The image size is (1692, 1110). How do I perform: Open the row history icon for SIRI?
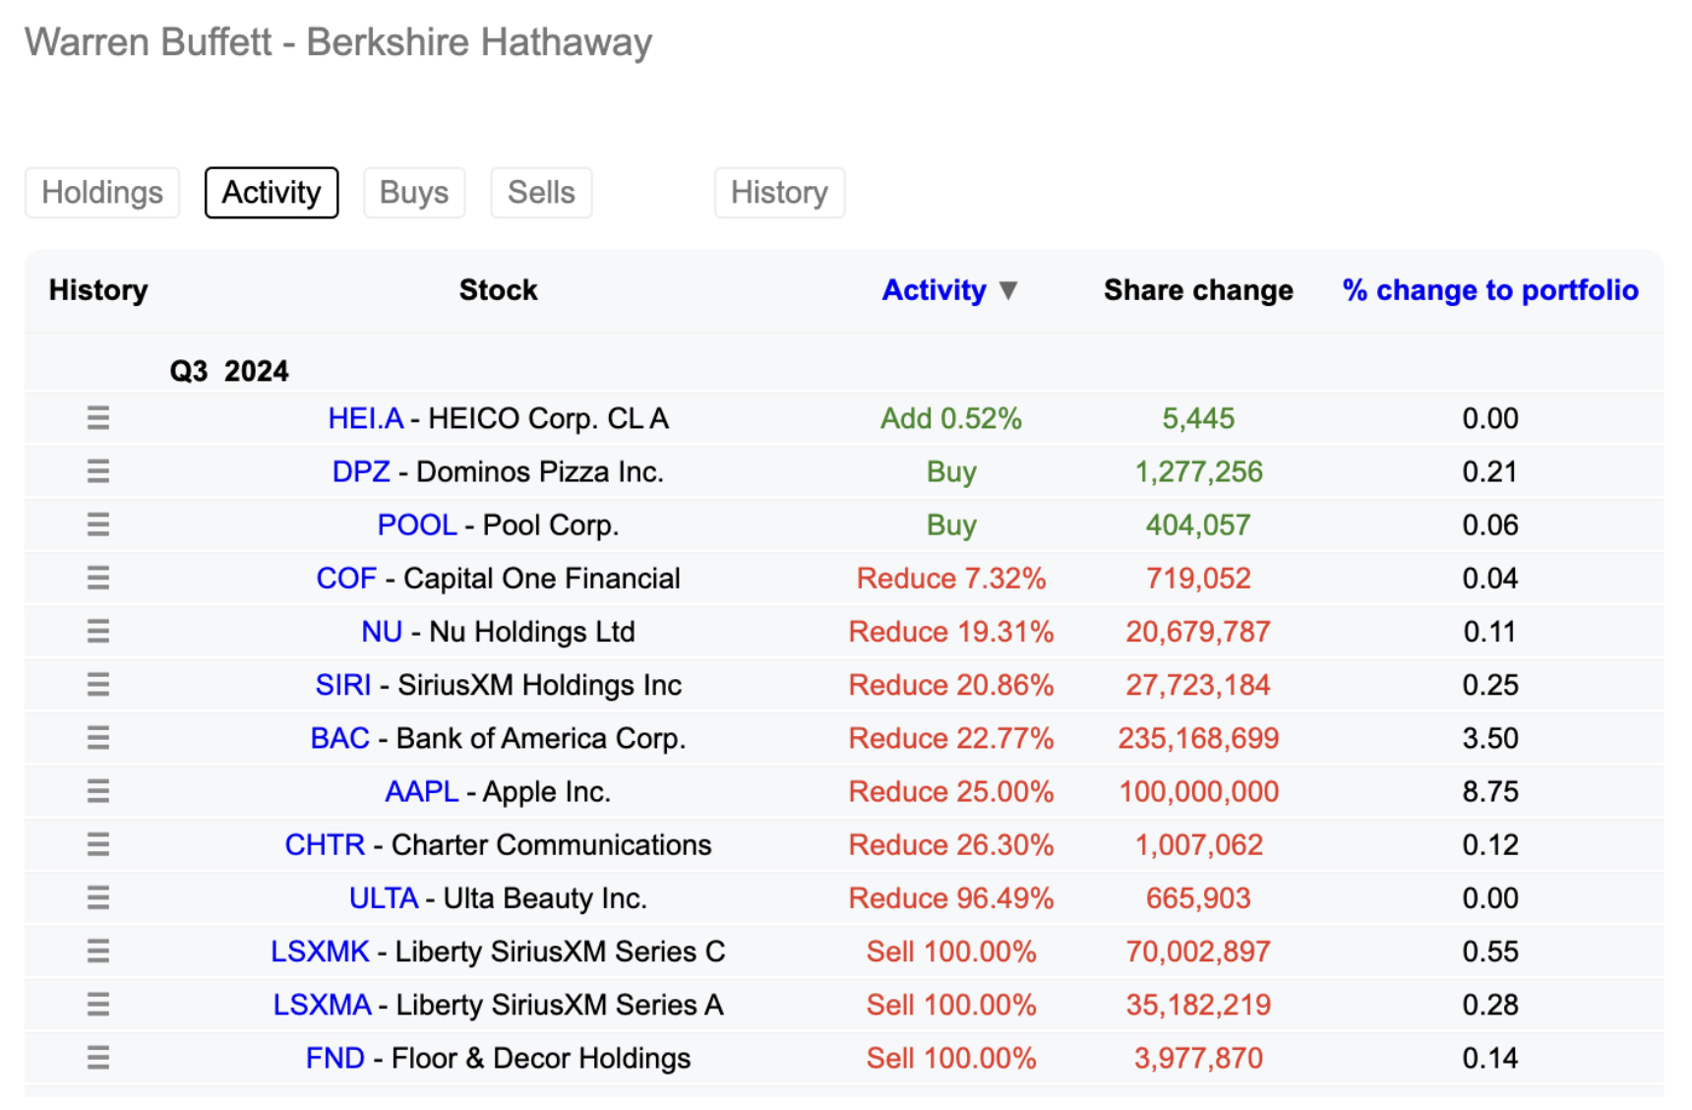coord(97,684)
